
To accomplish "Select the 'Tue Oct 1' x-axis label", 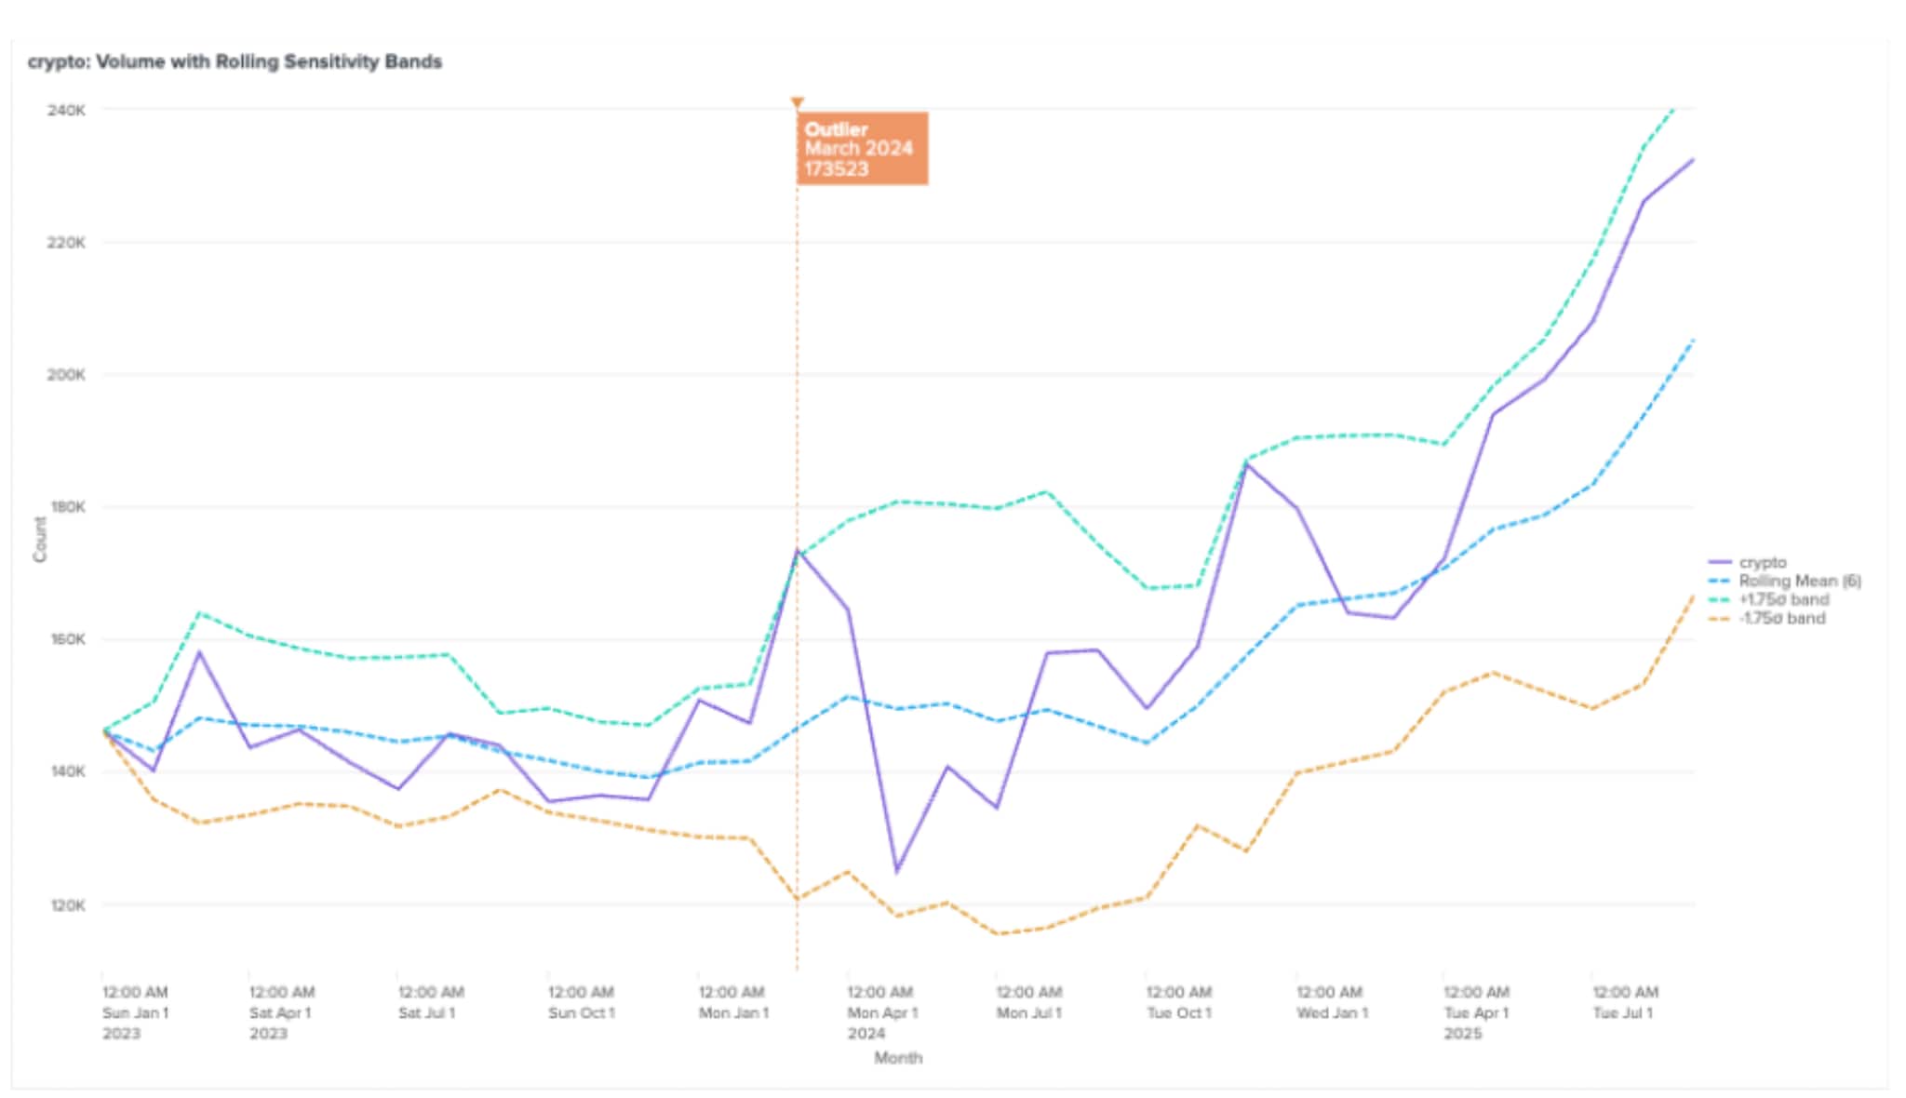I will pos(1179,1002).
